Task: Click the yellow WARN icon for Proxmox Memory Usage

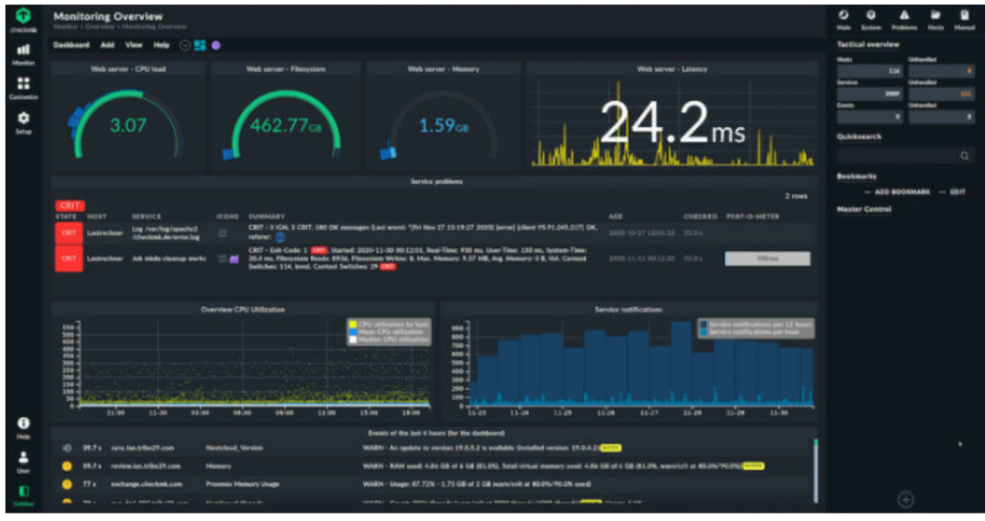Action: click(x=67, y=484)
